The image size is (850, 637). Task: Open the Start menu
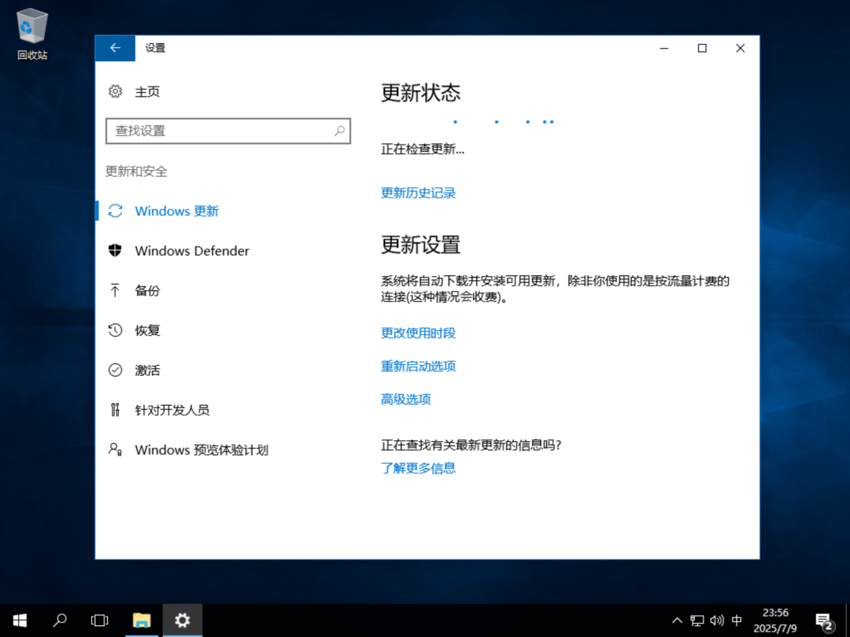[19, 620]
